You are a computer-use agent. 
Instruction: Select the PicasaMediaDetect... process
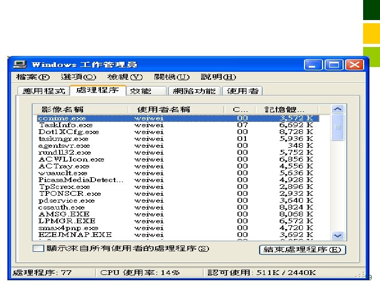click(x=178, y=180)
